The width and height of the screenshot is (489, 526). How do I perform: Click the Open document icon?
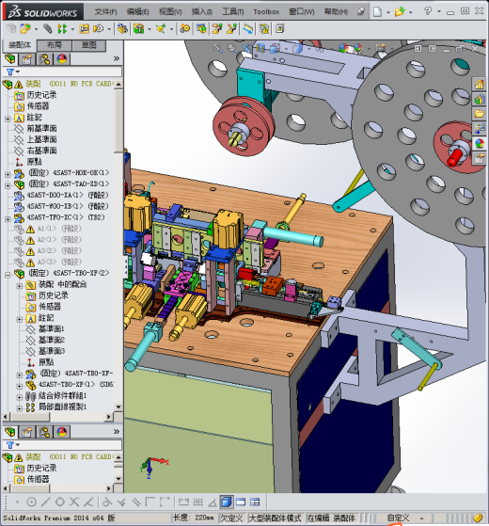click(x=400, y=11)
